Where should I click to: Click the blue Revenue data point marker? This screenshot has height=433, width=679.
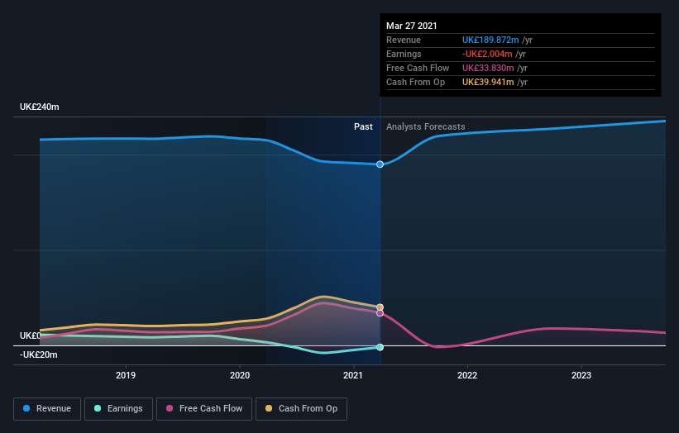pos(380,164)
